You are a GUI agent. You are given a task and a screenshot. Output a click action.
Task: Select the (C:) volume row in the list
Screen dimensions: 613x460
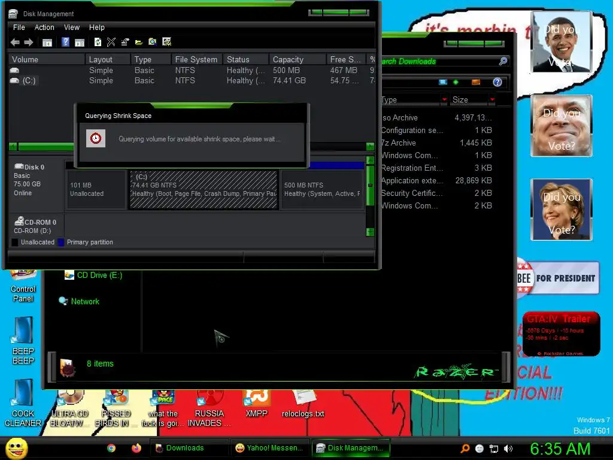tap(192, 81)
